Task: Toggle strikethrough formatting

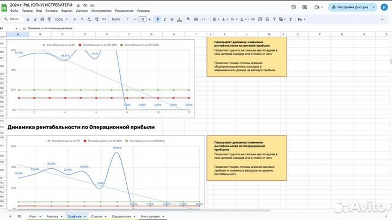Action: pos(173,19)
